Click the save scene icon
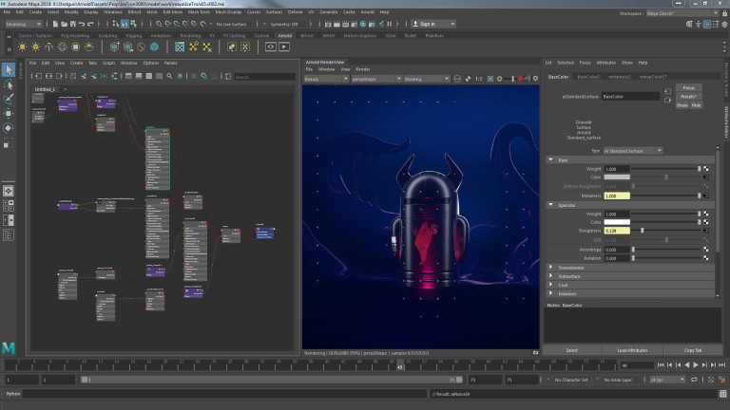The height and width of the screenshot is (410, 730). coord(73,24)
